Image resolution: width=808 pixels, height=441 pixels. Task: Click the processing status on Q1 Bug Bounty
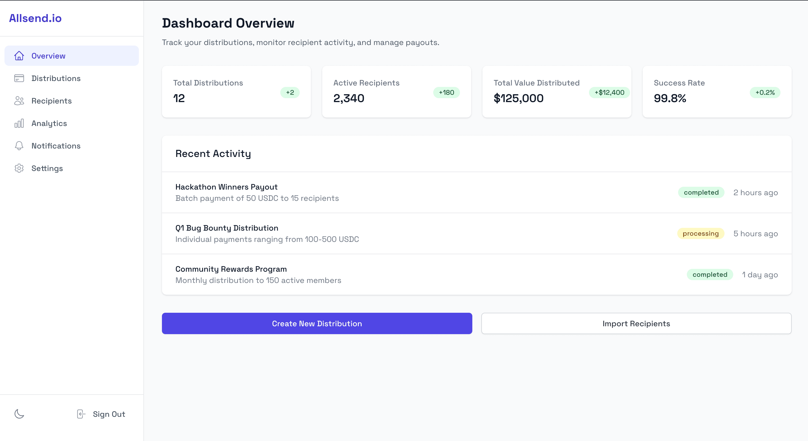coord(701,233)
